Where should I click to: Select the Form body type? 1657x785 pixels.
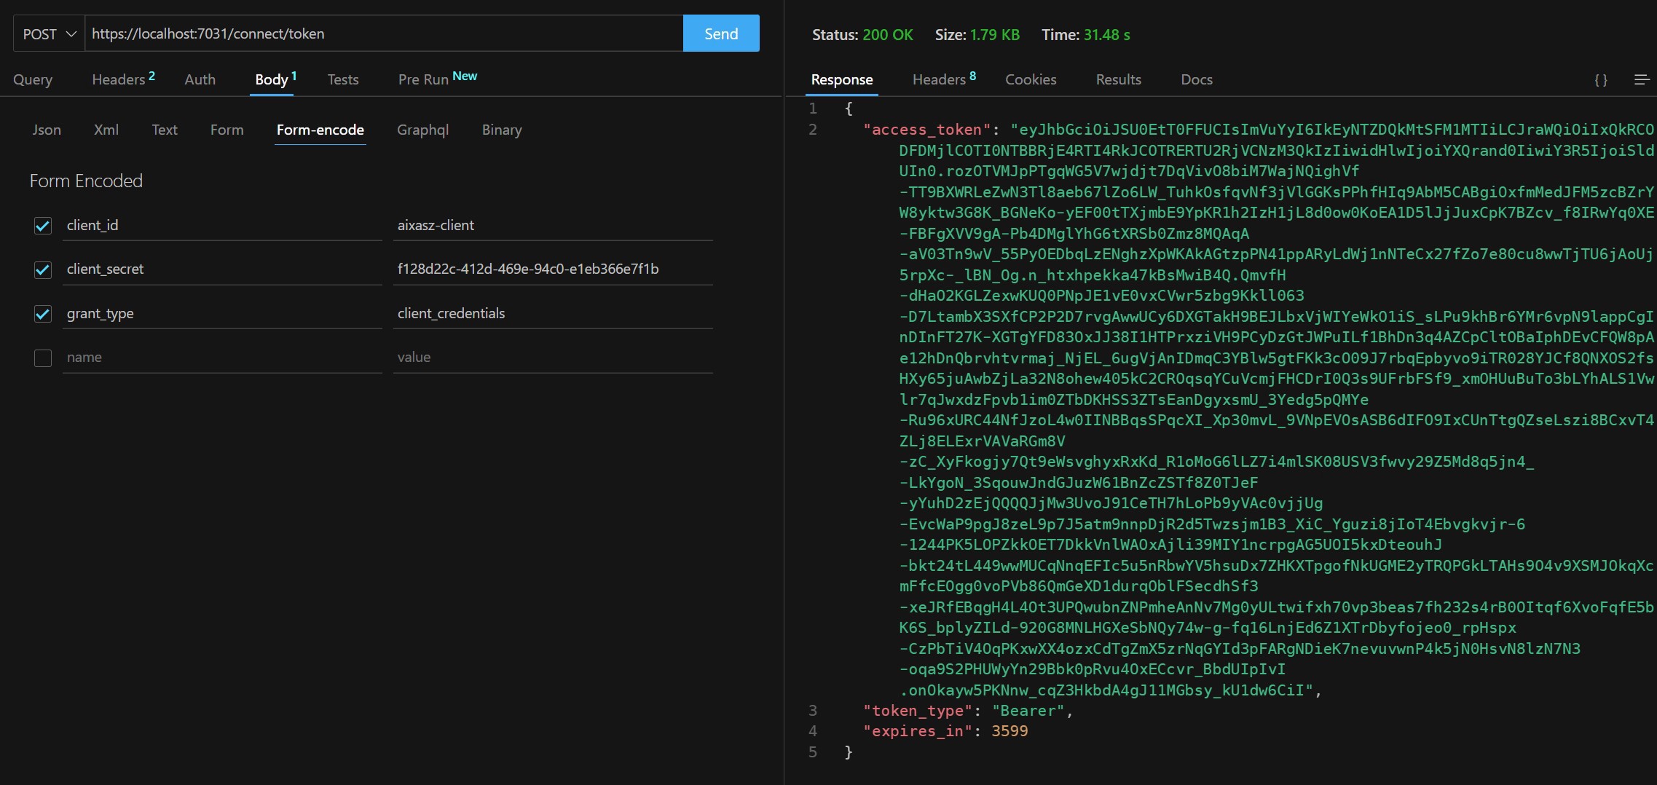click(x=227, y=130)
